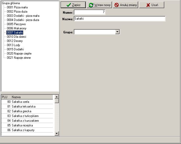Select 0003 Dodatki - pizza mała
Screen dimensions: 181x144
23,16
